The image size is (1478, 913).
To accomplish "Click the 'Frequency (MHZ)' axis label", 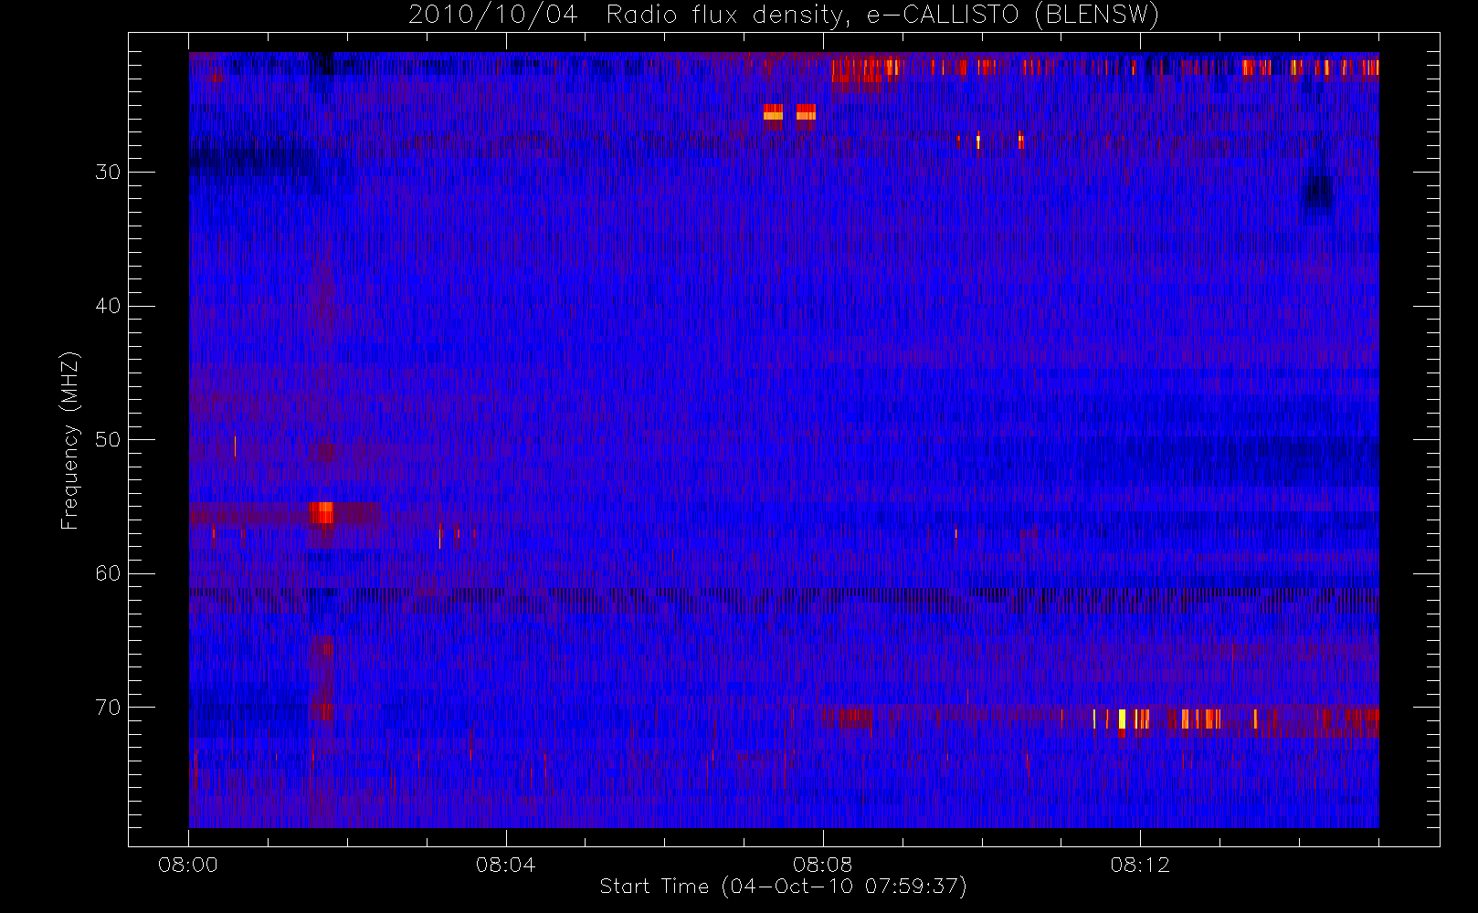I will (70, 440).
